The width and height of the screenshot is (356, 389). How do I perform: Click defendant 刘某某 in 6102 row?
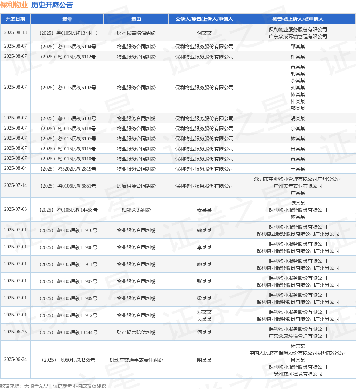pyautogui.click(x=298, y=88)
